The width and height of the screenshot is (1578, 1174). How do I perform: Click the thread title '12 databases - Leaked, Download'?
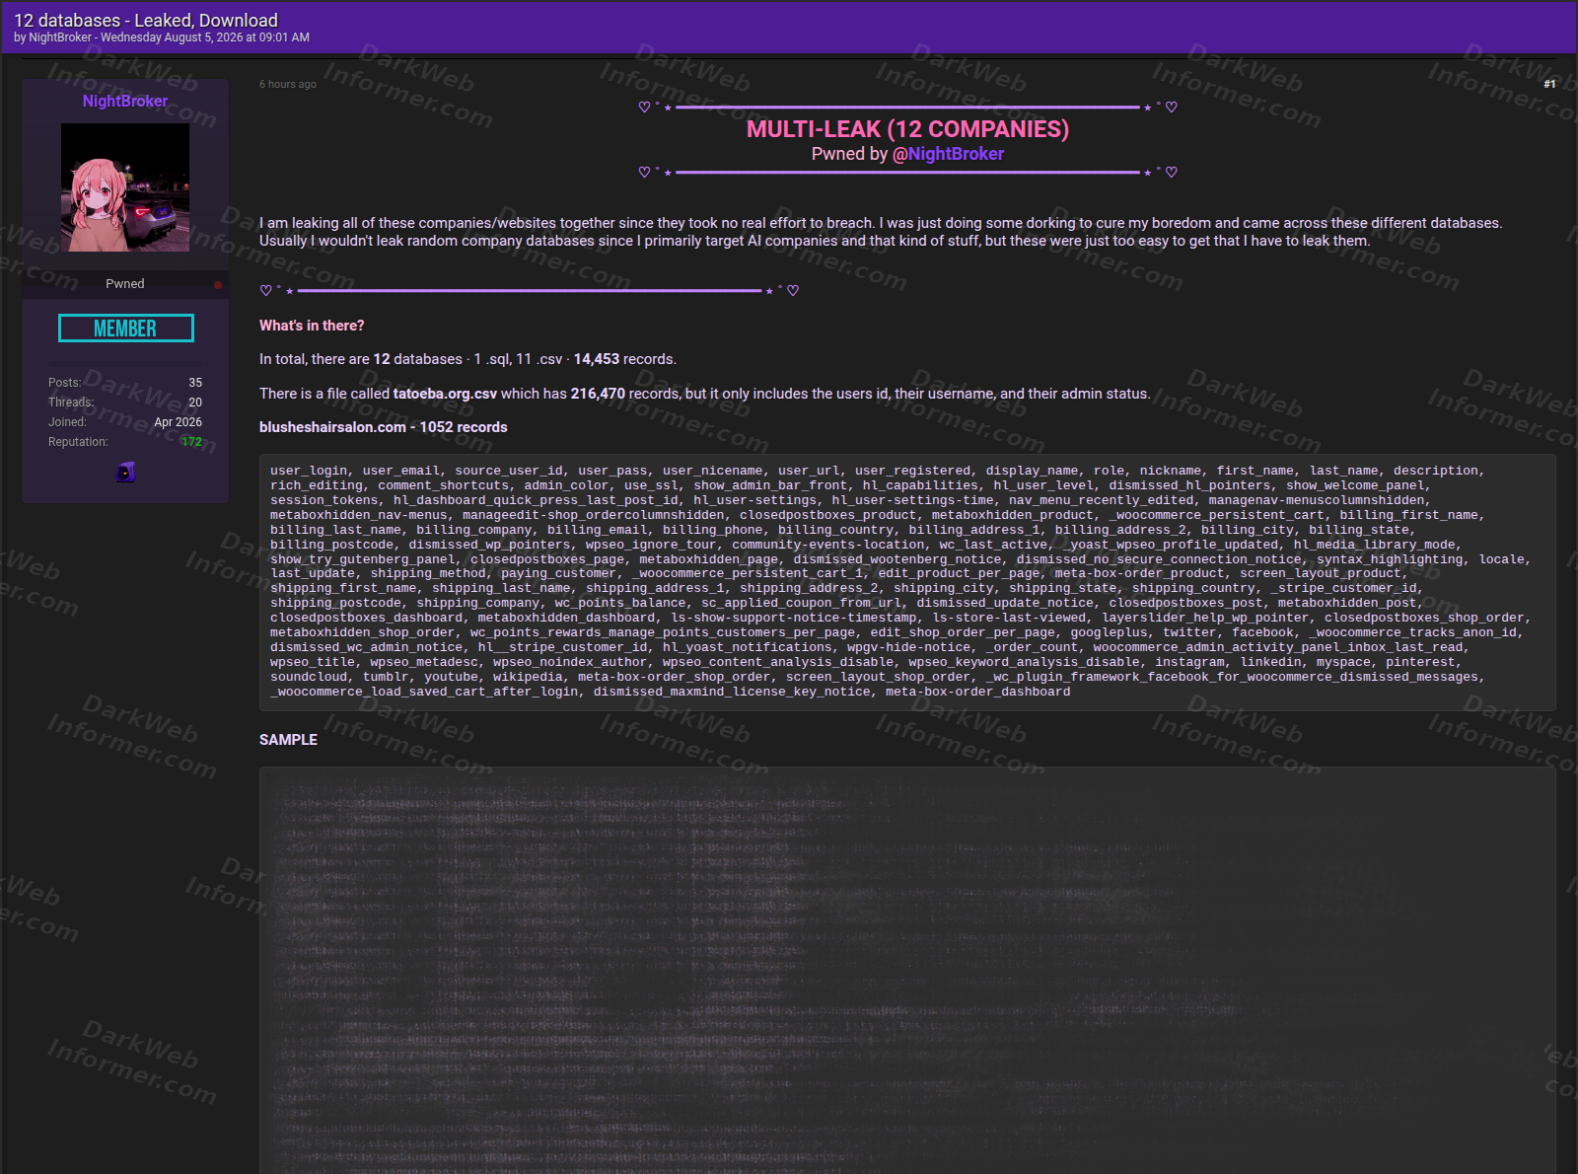point(146,20)
